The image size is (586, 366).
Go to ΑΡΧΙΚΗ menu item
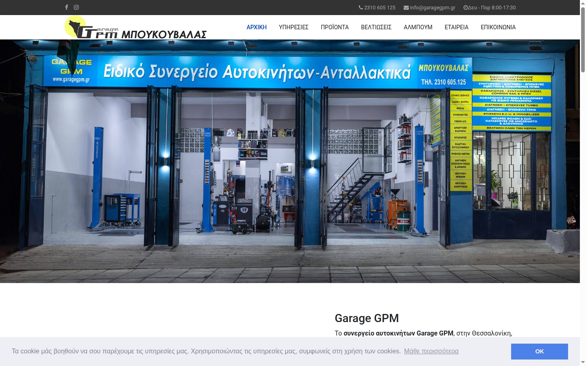[x=256, y=27]
